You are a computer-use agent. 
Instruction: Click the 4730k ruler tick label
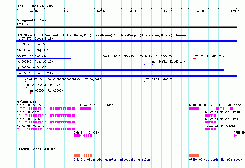[x=34, y=11]
